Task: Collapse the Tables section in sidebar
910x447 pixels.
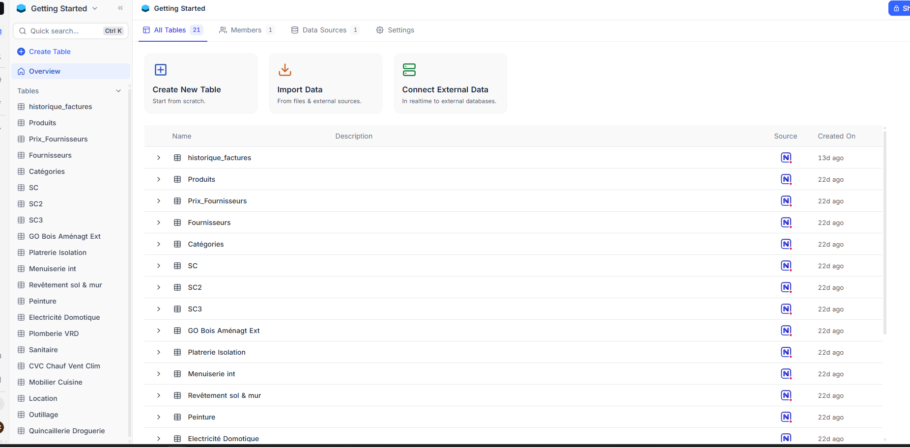Action: 118,91
